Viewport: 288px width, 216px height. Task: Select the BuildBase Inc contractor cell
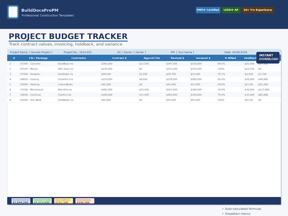point(79,64)
